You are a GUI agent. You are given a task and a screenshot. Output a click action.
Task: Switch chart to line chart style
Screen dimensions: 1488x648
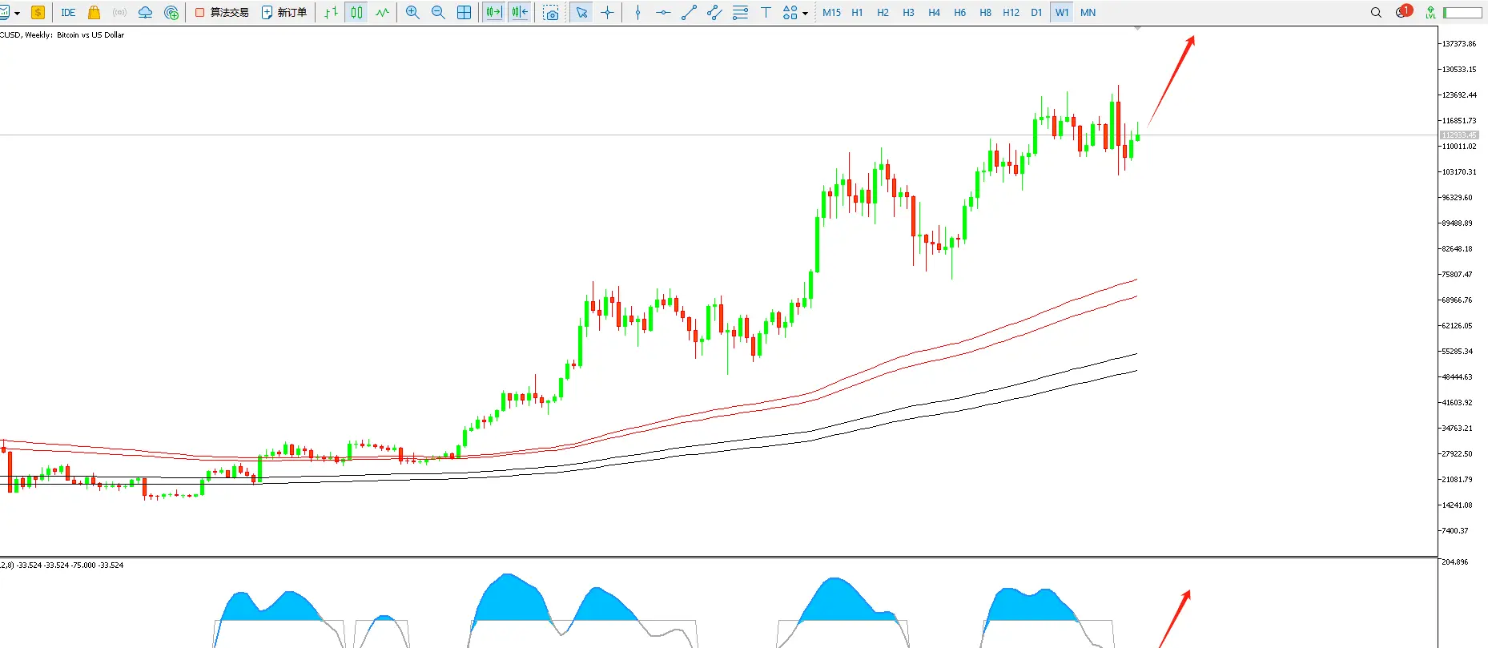point(382,12)
